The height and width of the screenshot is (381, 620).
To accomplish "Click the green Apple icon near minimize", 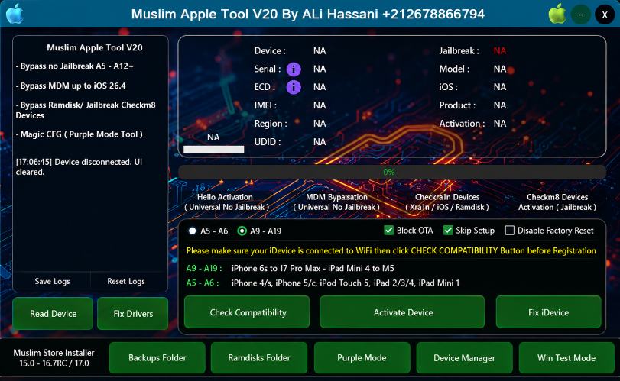I will pyautogui.click(x=557, y=14).
